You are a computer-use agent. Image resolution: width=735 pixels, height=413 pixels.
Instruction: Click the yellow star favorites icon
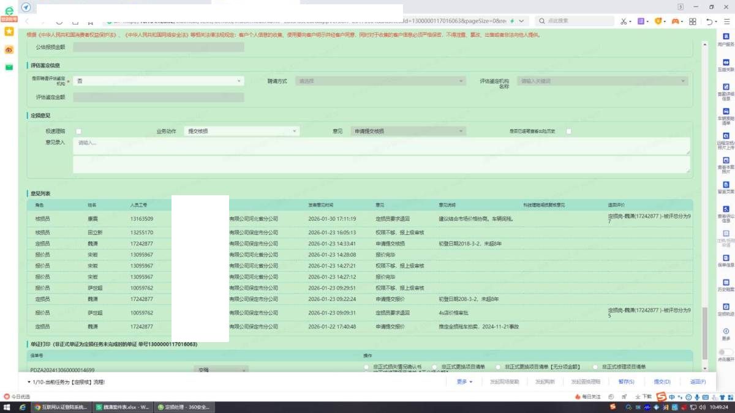(x=9, y=31)
